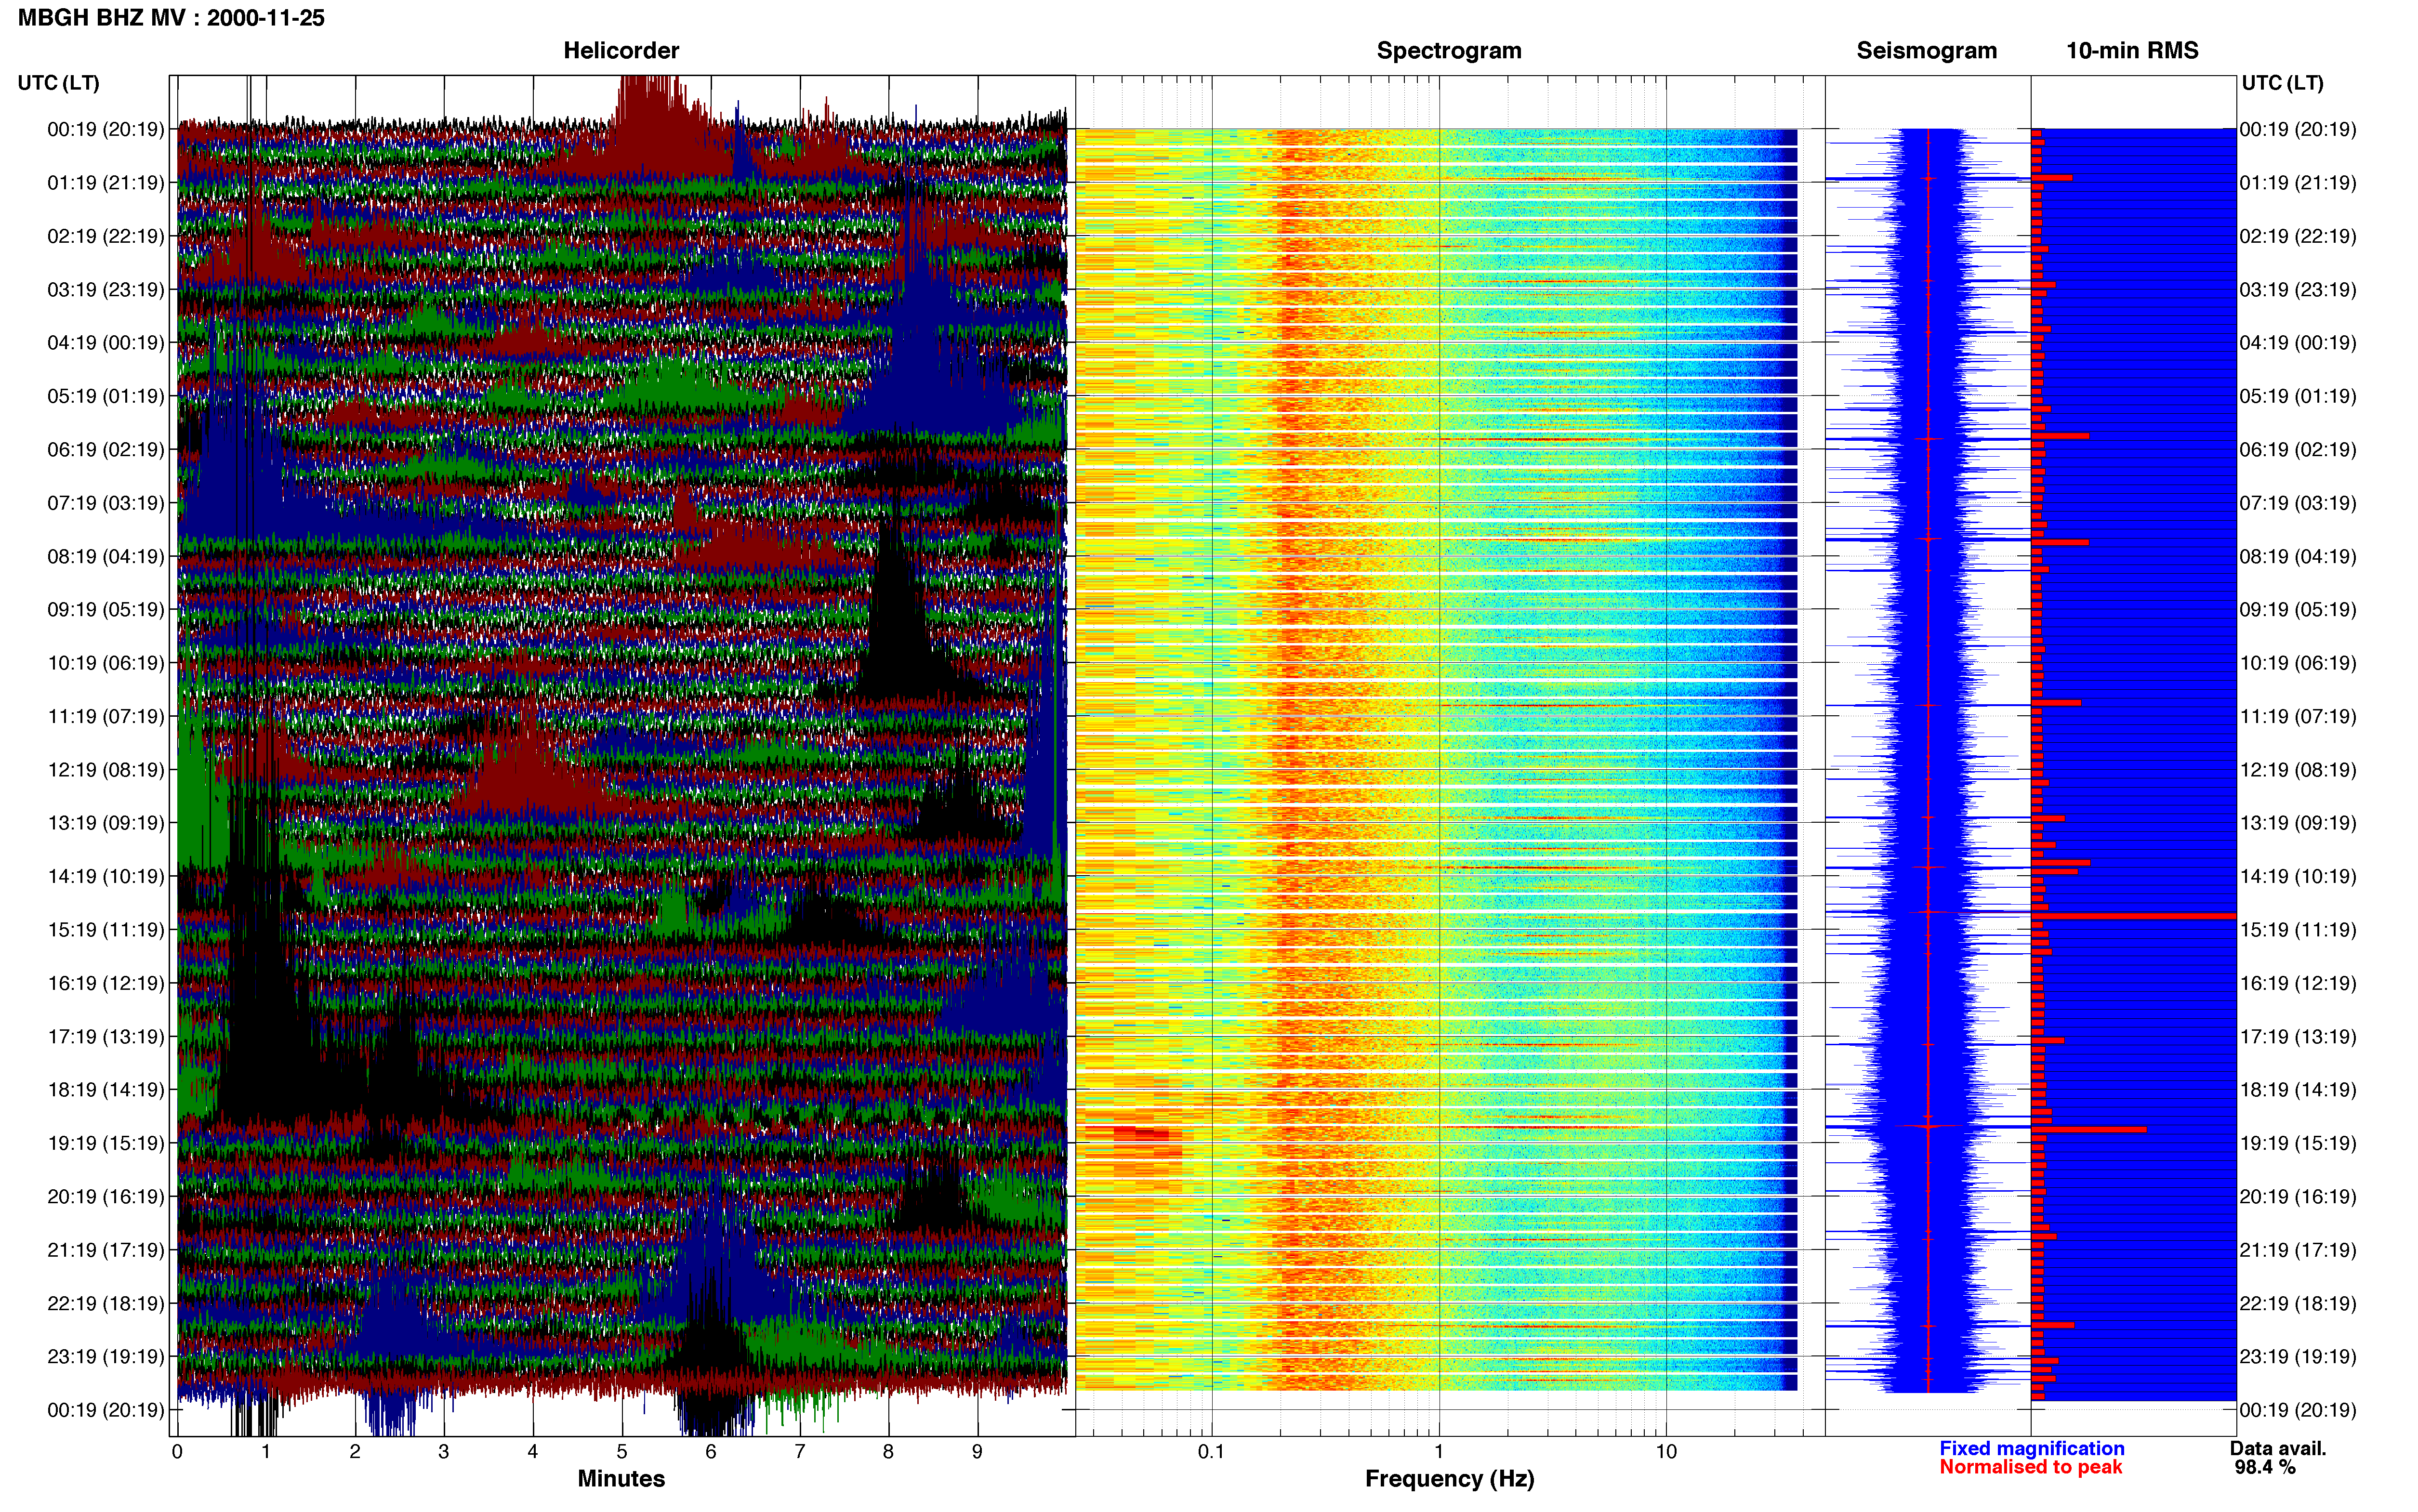Click frequency tick label '0.1'
2418x1512 pixels.
click(1211, 1452)
